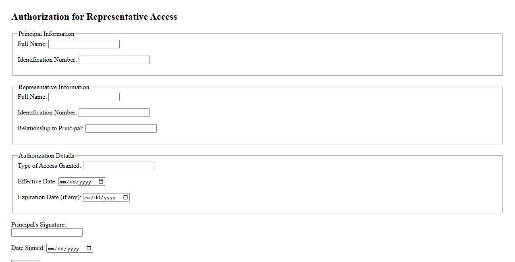Image resolution: width=515 pixels, height=262 pixels.
Task: Open the Effective Date calendar picker
Action: pos(101,182)
